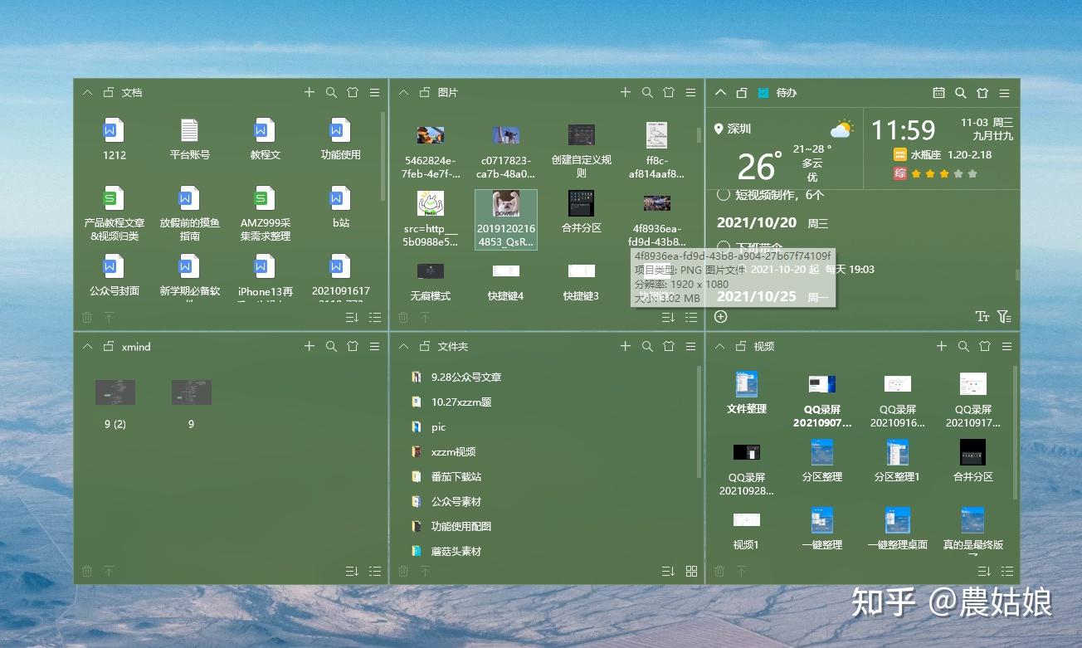Click the teal checkbox icon beside 待办 title

pos(763,93)
